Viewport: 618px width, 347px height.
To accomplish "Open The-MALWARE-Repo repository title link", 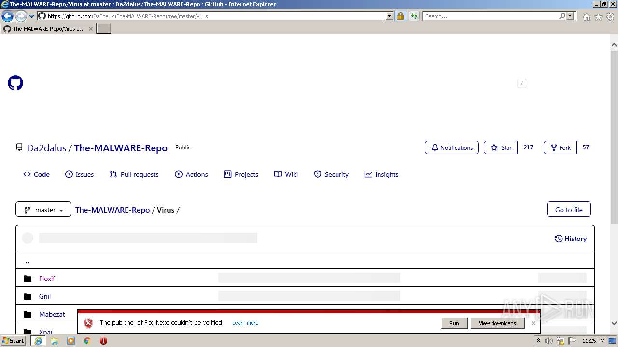I will click(x=121, y=148).
